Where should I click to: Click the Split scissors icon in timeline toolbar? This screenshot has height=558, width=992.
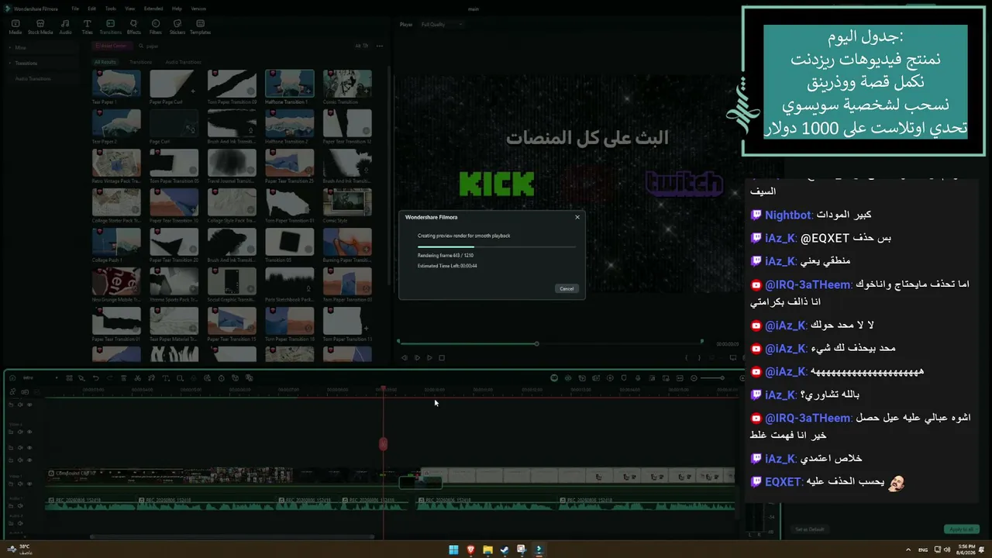[x=137, y=378]
